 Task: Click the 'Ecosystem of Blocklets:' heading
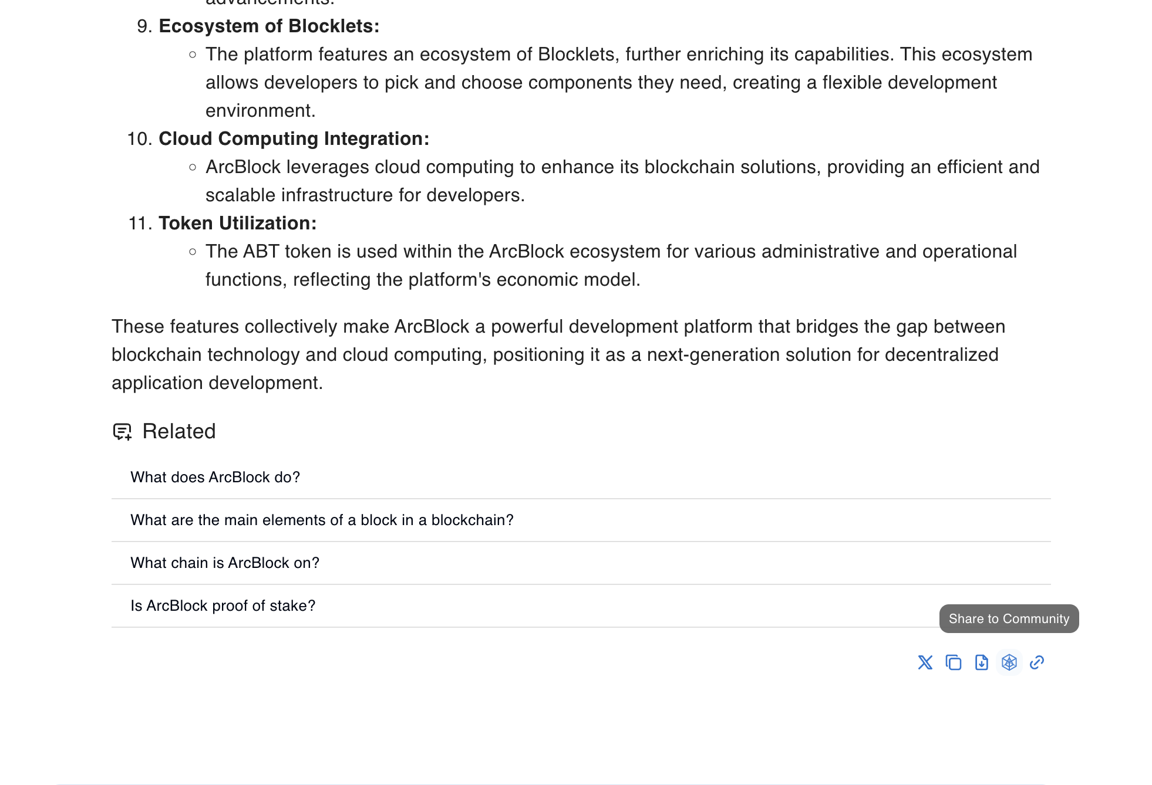point(269,26)
